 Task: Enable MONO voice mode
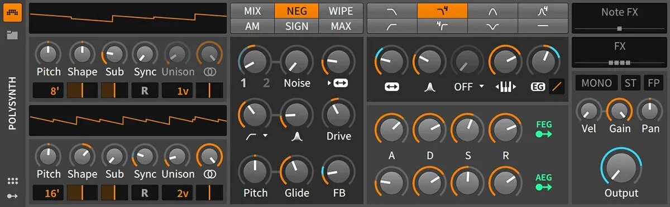(x=597, y=83)
